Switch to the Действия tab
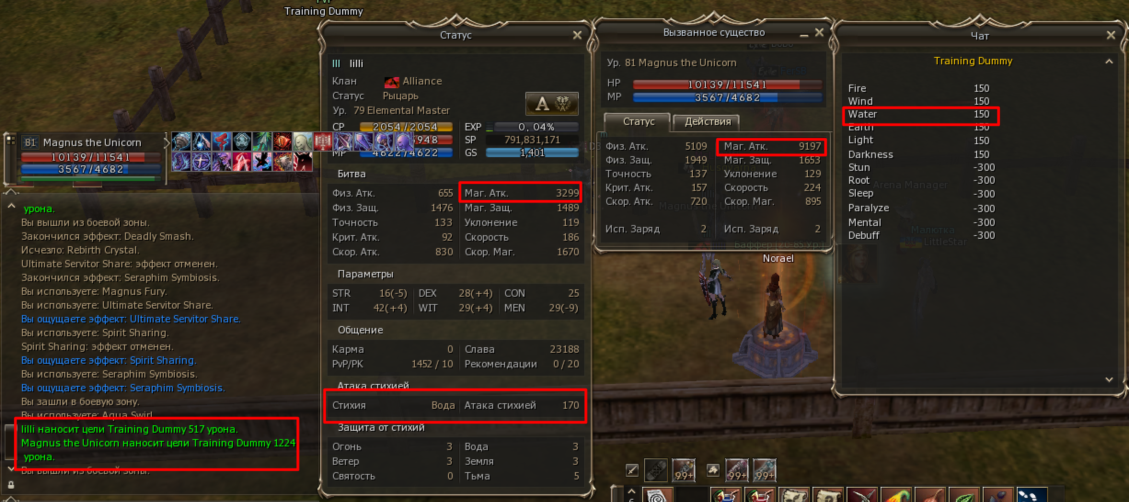 tap(708, 122)
